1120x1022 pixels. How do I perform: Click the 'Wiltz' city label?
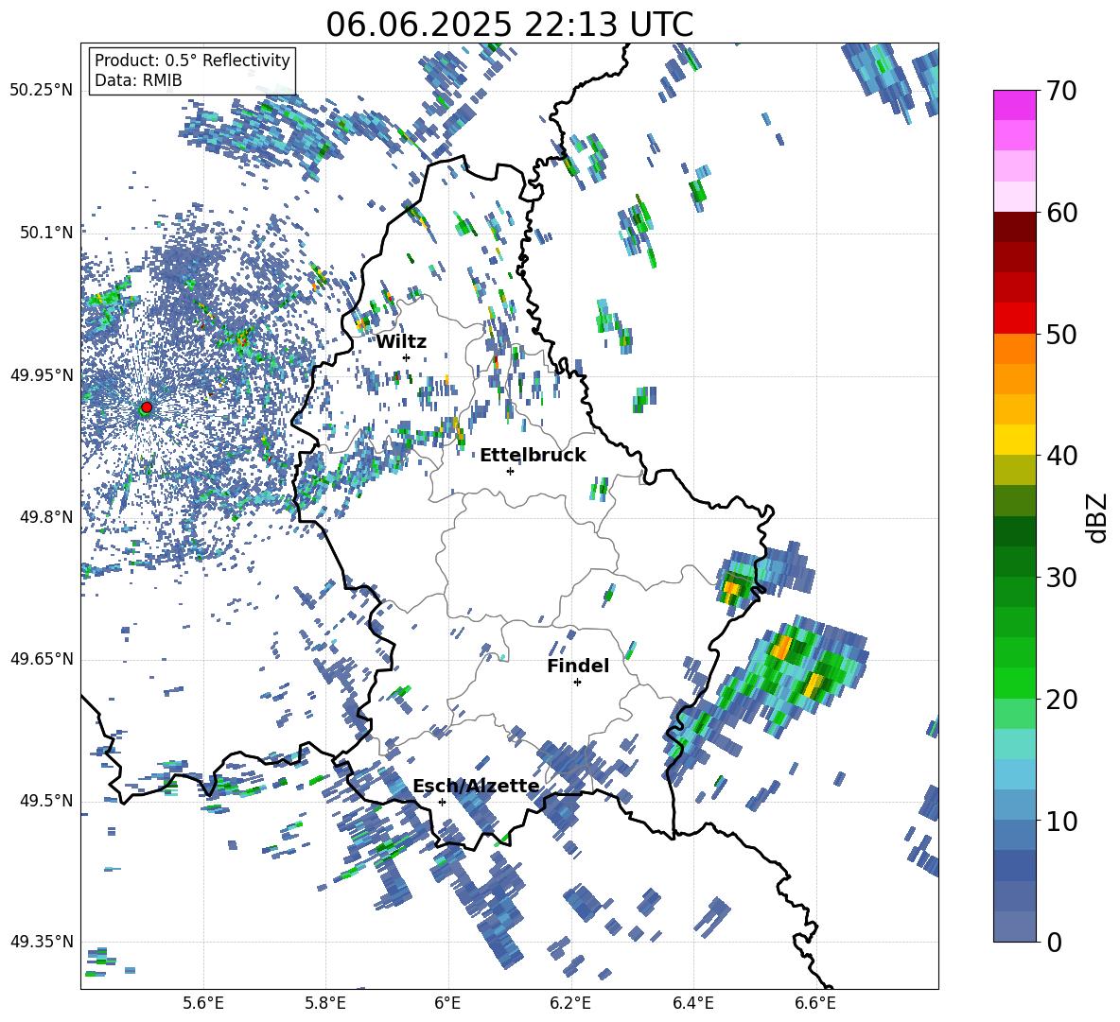401,341
